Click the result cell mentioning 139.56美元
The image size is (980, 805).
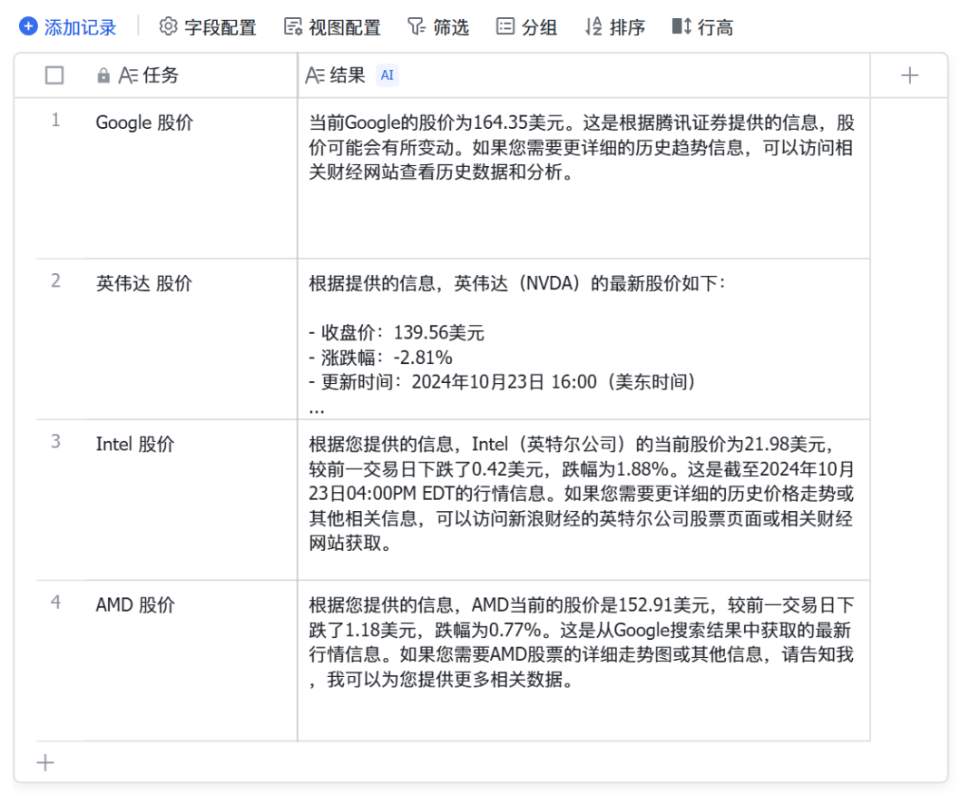coord(583,339)
